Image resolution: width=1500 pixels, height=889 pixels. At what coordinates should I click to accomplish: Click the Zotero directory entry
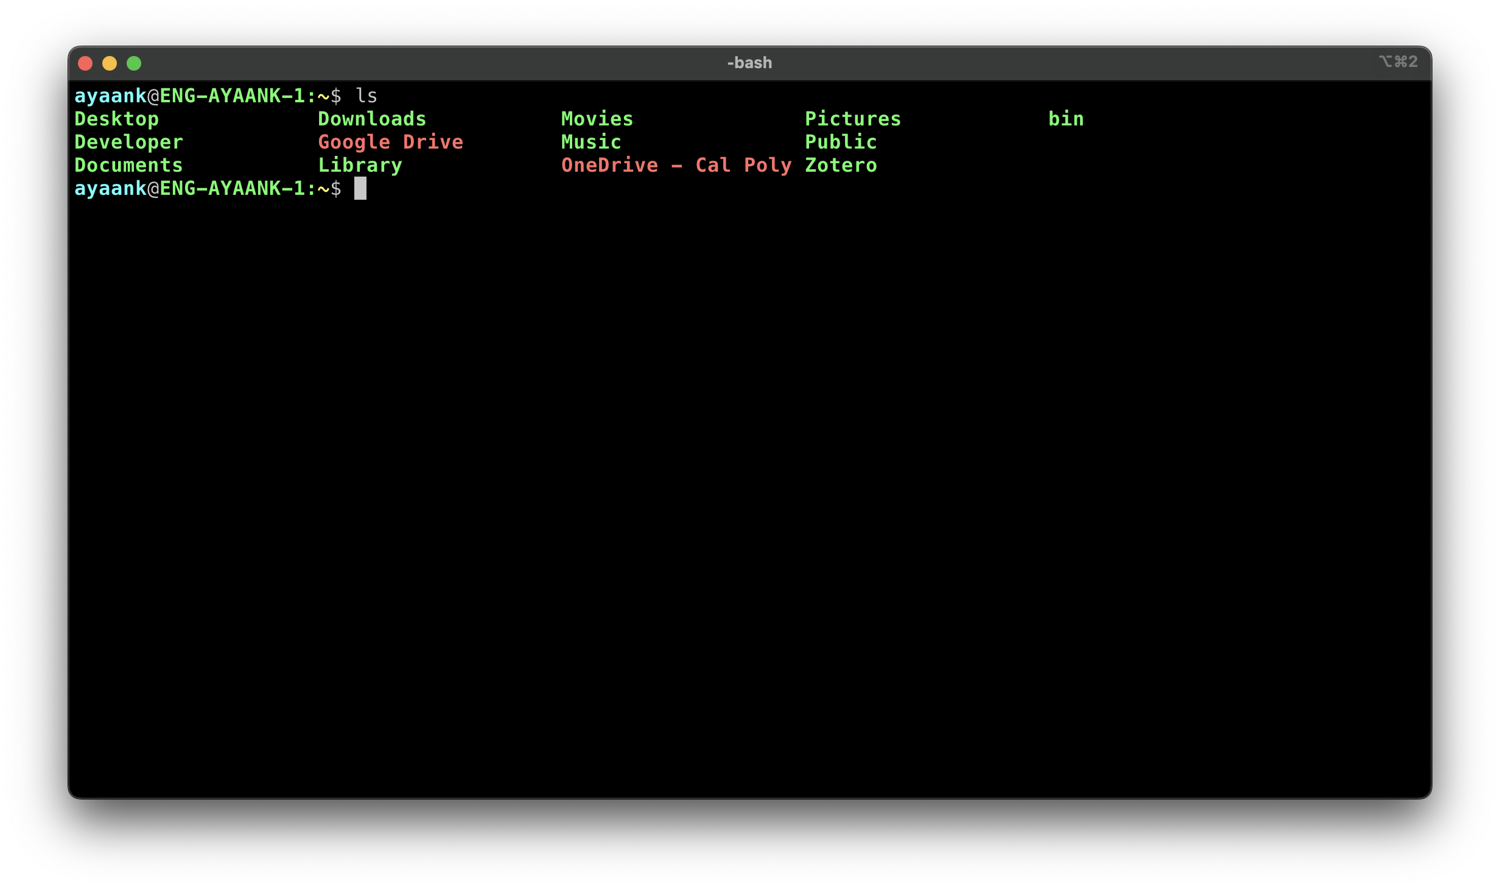coord(841,165)
